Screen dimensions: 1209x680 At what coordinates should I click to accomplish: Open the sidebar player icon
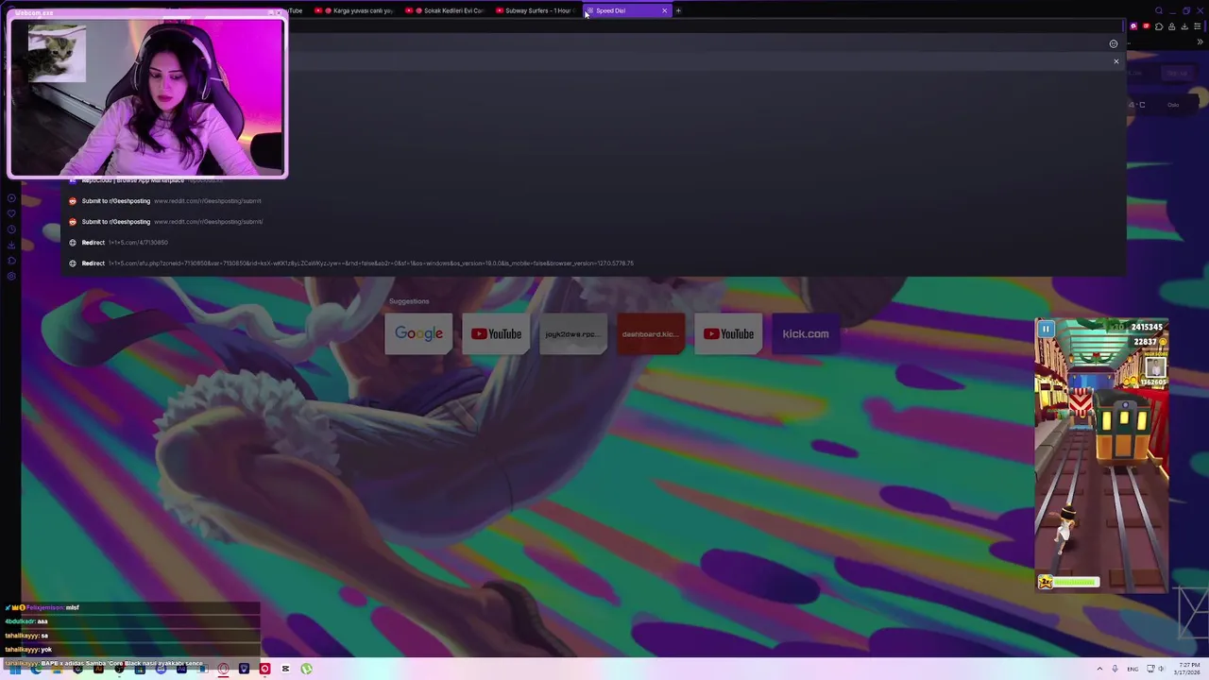pyautogui.click(x=11, y=197)
